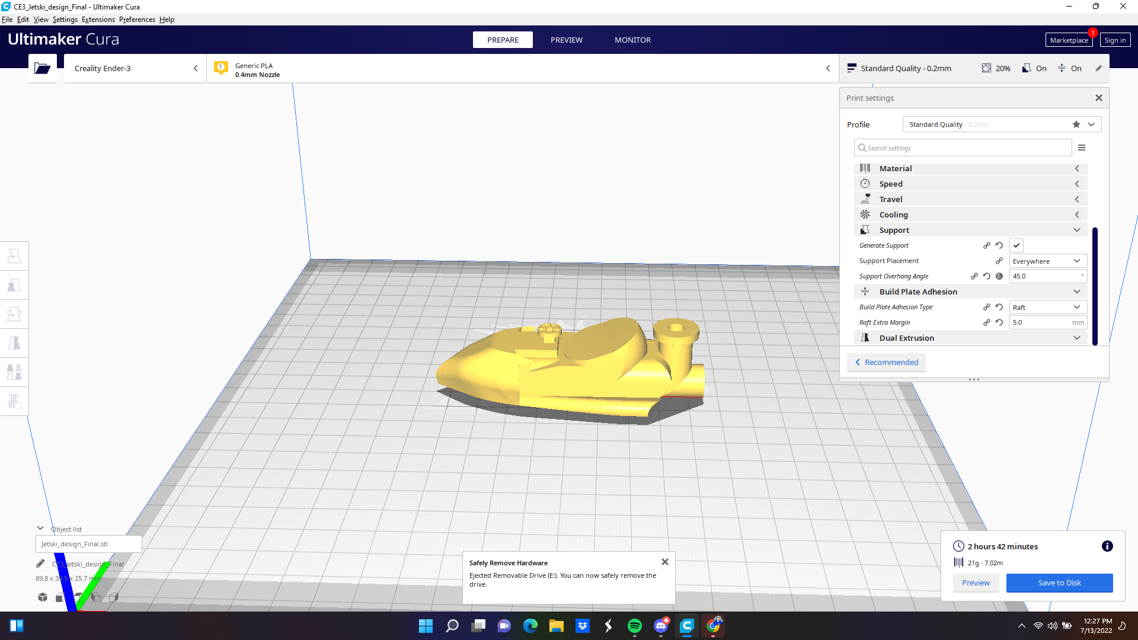Open Generic PLA material selector
The image size is (1138, 640).
[x=522, y=68]
